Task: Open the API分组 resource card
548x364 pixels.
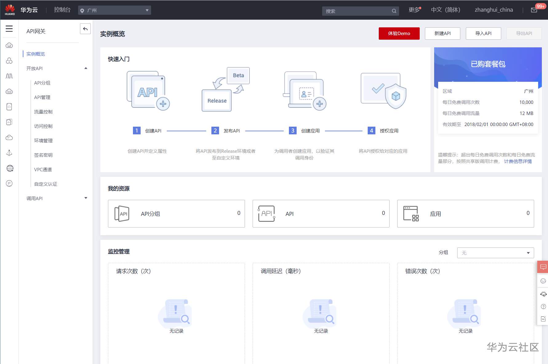Action: [176, 214]
